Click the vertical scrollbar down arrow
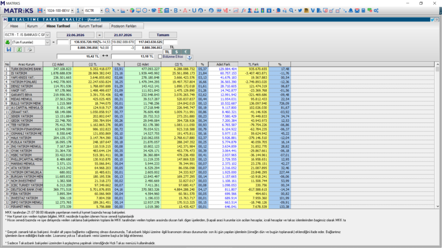Image resolution: width=442 pixels, height=248 pixels. point(438,206)
